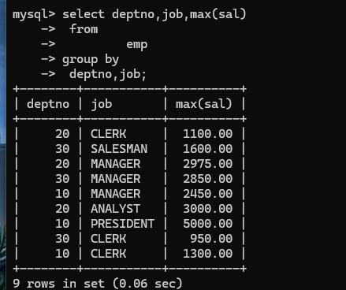
Task: Click the SALESMAN job cell
Action: [119, 149]
